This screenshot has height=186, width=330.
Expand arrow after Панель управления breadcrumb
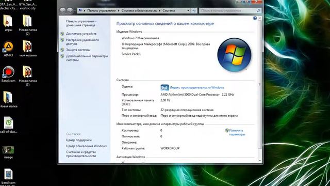click(119, 10)
